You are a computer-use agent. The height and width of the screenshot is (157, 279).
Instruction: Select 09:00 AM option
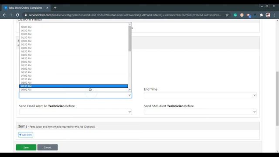click(x=74, y=89)
